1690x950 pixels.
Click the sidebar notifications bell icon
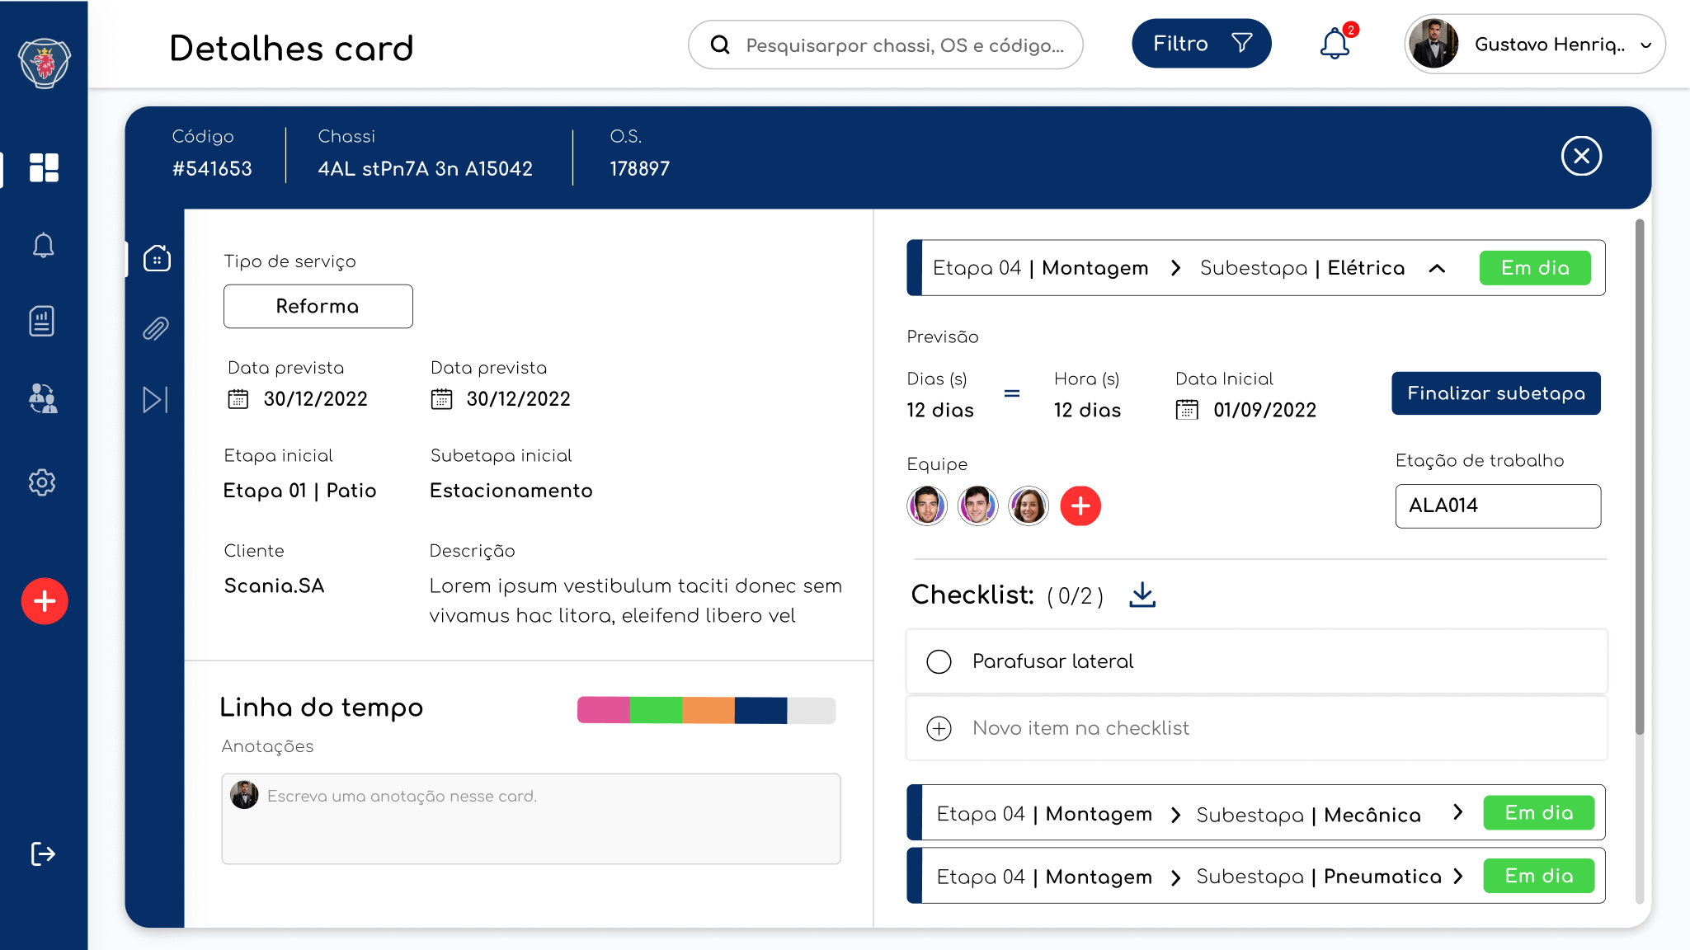coord(43,245)
